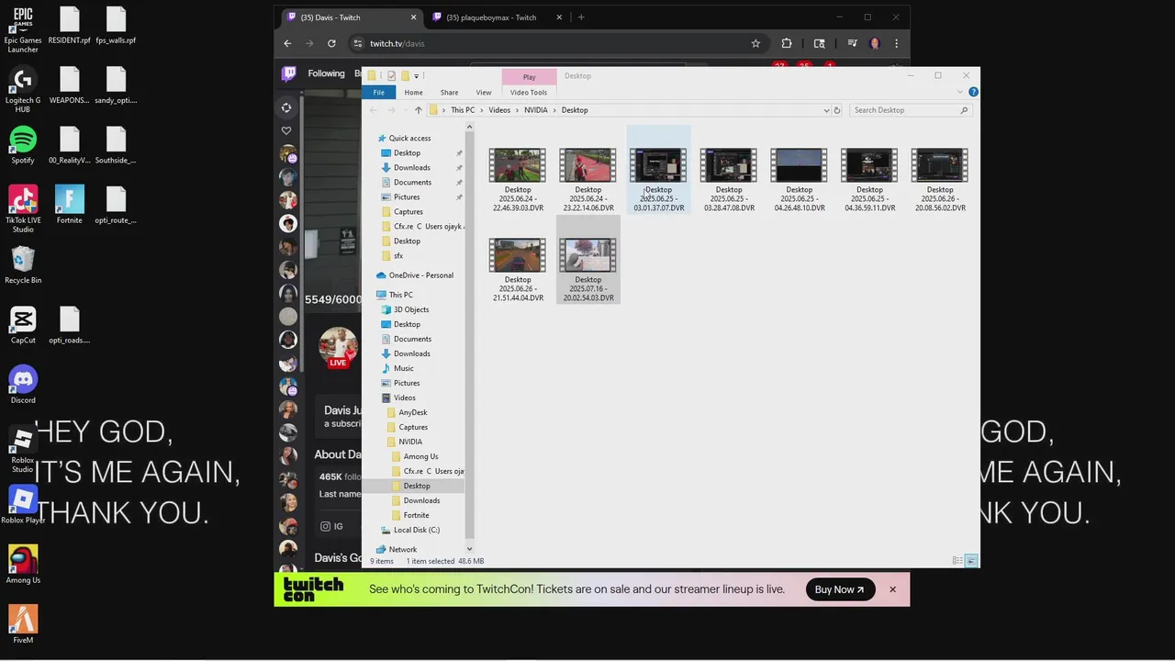Open Downloads under Quick access
Image resolution: width=1175 pixels, height=661 pixels.
[412, 168]
